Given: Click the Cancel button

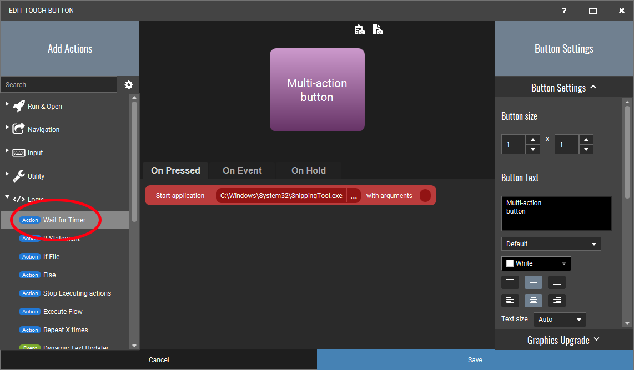Looking at the screenshot, I should (159, 360).
